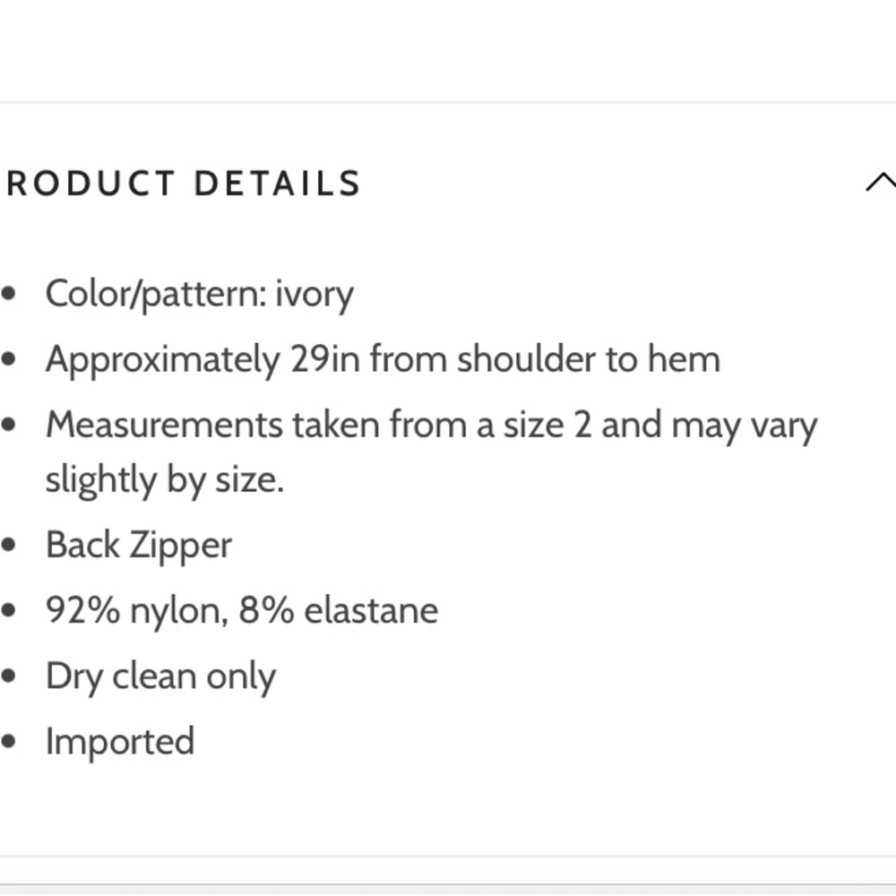Click the bullet beside Back Zipper

point(8,545)
